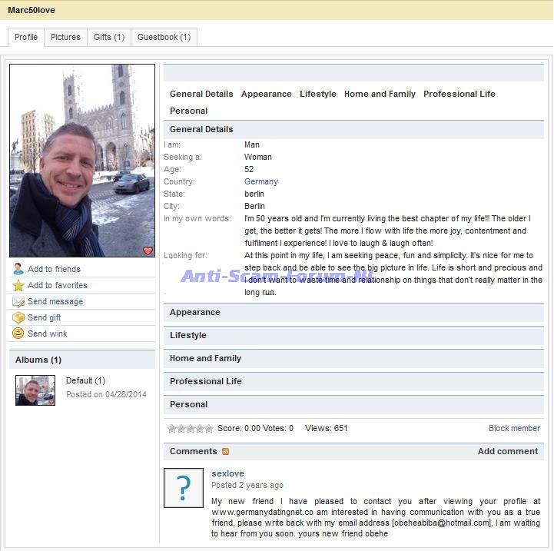This screenshot has height=551, width=554.
Task: Click the Block member link
Action: (x=514, y=429)
